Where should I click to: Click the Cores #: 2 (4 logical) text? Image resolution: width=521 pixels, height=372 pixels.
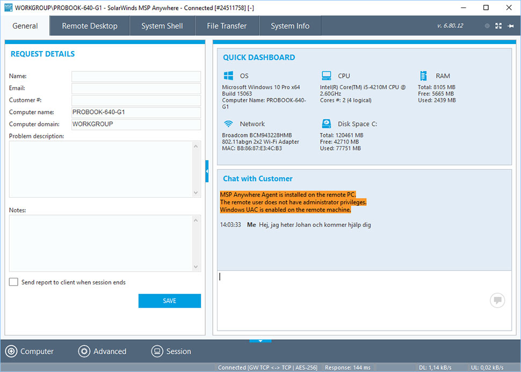tap(345, 100)
